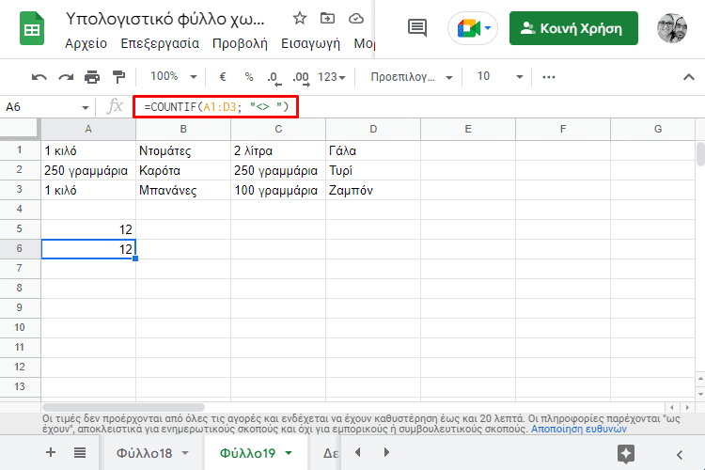Open the A6 name box dropdown
Image resolution: width=705 pixels, height=470 pixels.
pyautogui.click(x=85, y=107)
